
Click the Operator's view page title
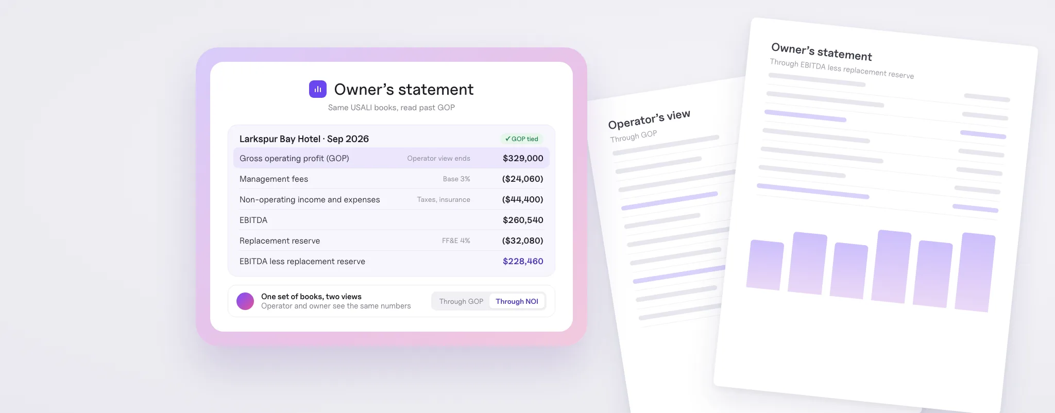tap(649, 119)
